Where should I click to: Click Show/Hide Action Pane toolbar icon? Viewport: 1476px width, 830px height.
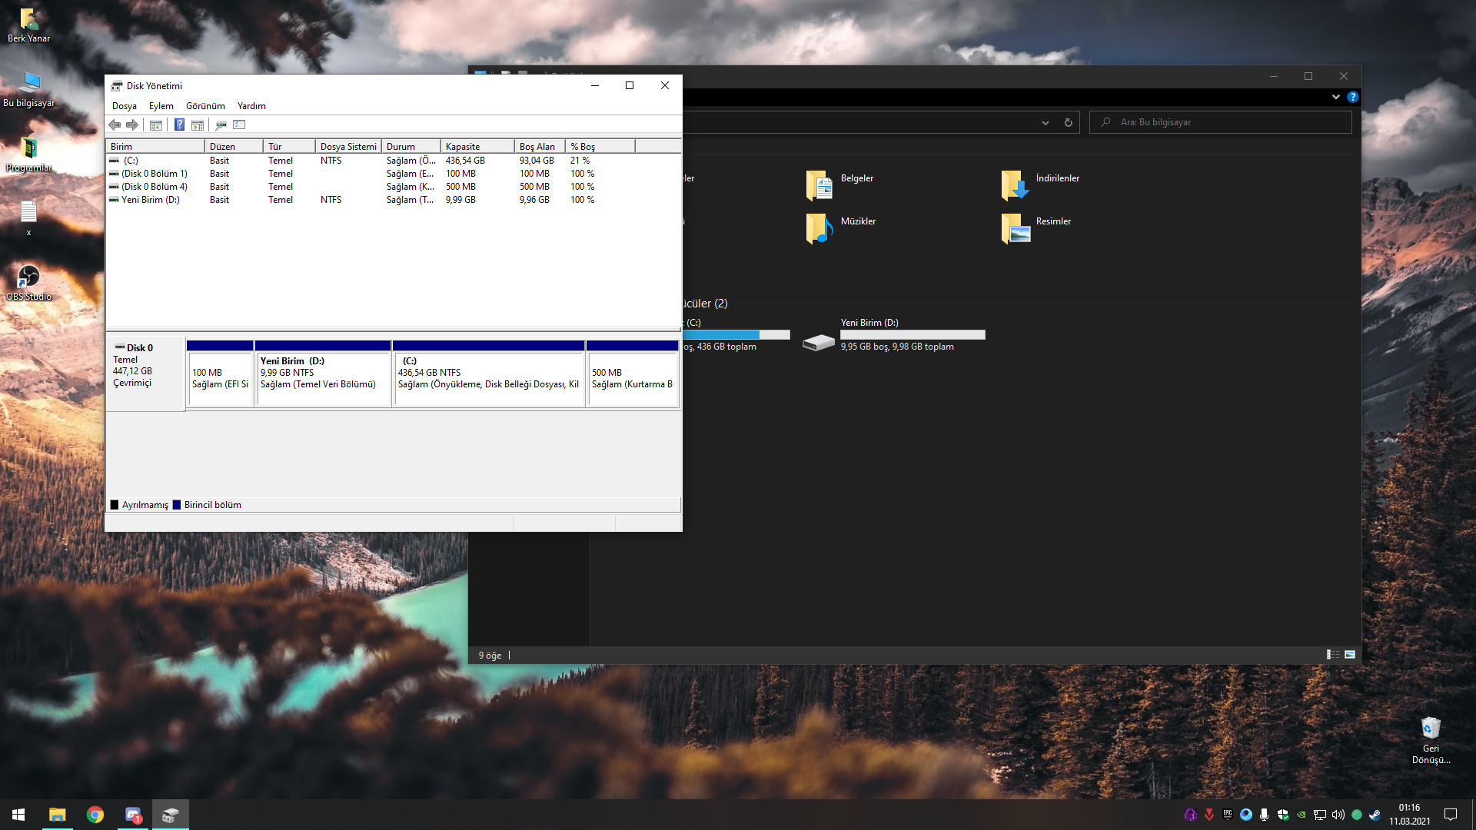click(198, 125)
